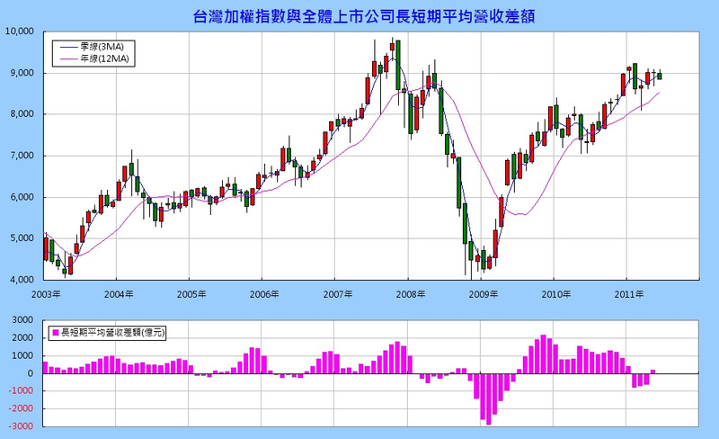Click the 2005年 x-axis label

tap(191, 294)
